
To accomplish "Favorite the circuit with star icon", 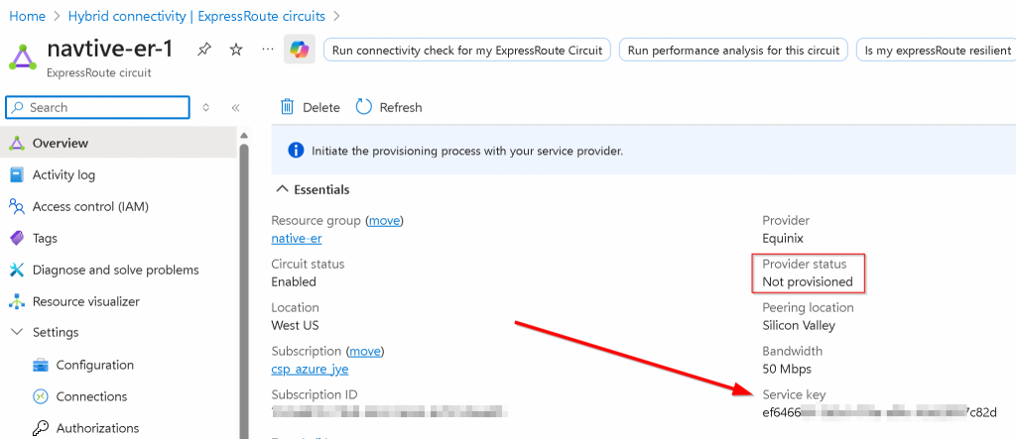I will point(236,50).
